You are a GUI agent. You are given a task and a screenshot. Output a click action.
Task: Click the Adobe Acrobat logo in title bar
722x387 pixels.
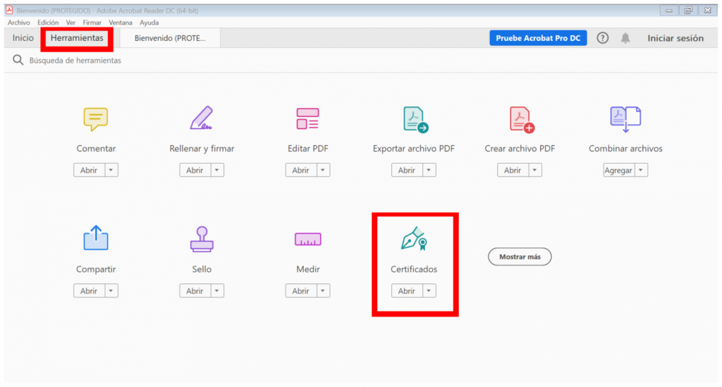[x=9, y=10]
